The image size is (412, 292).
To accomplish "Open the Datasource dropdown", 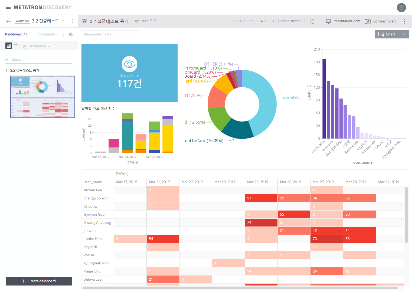I will coord(37,46).
